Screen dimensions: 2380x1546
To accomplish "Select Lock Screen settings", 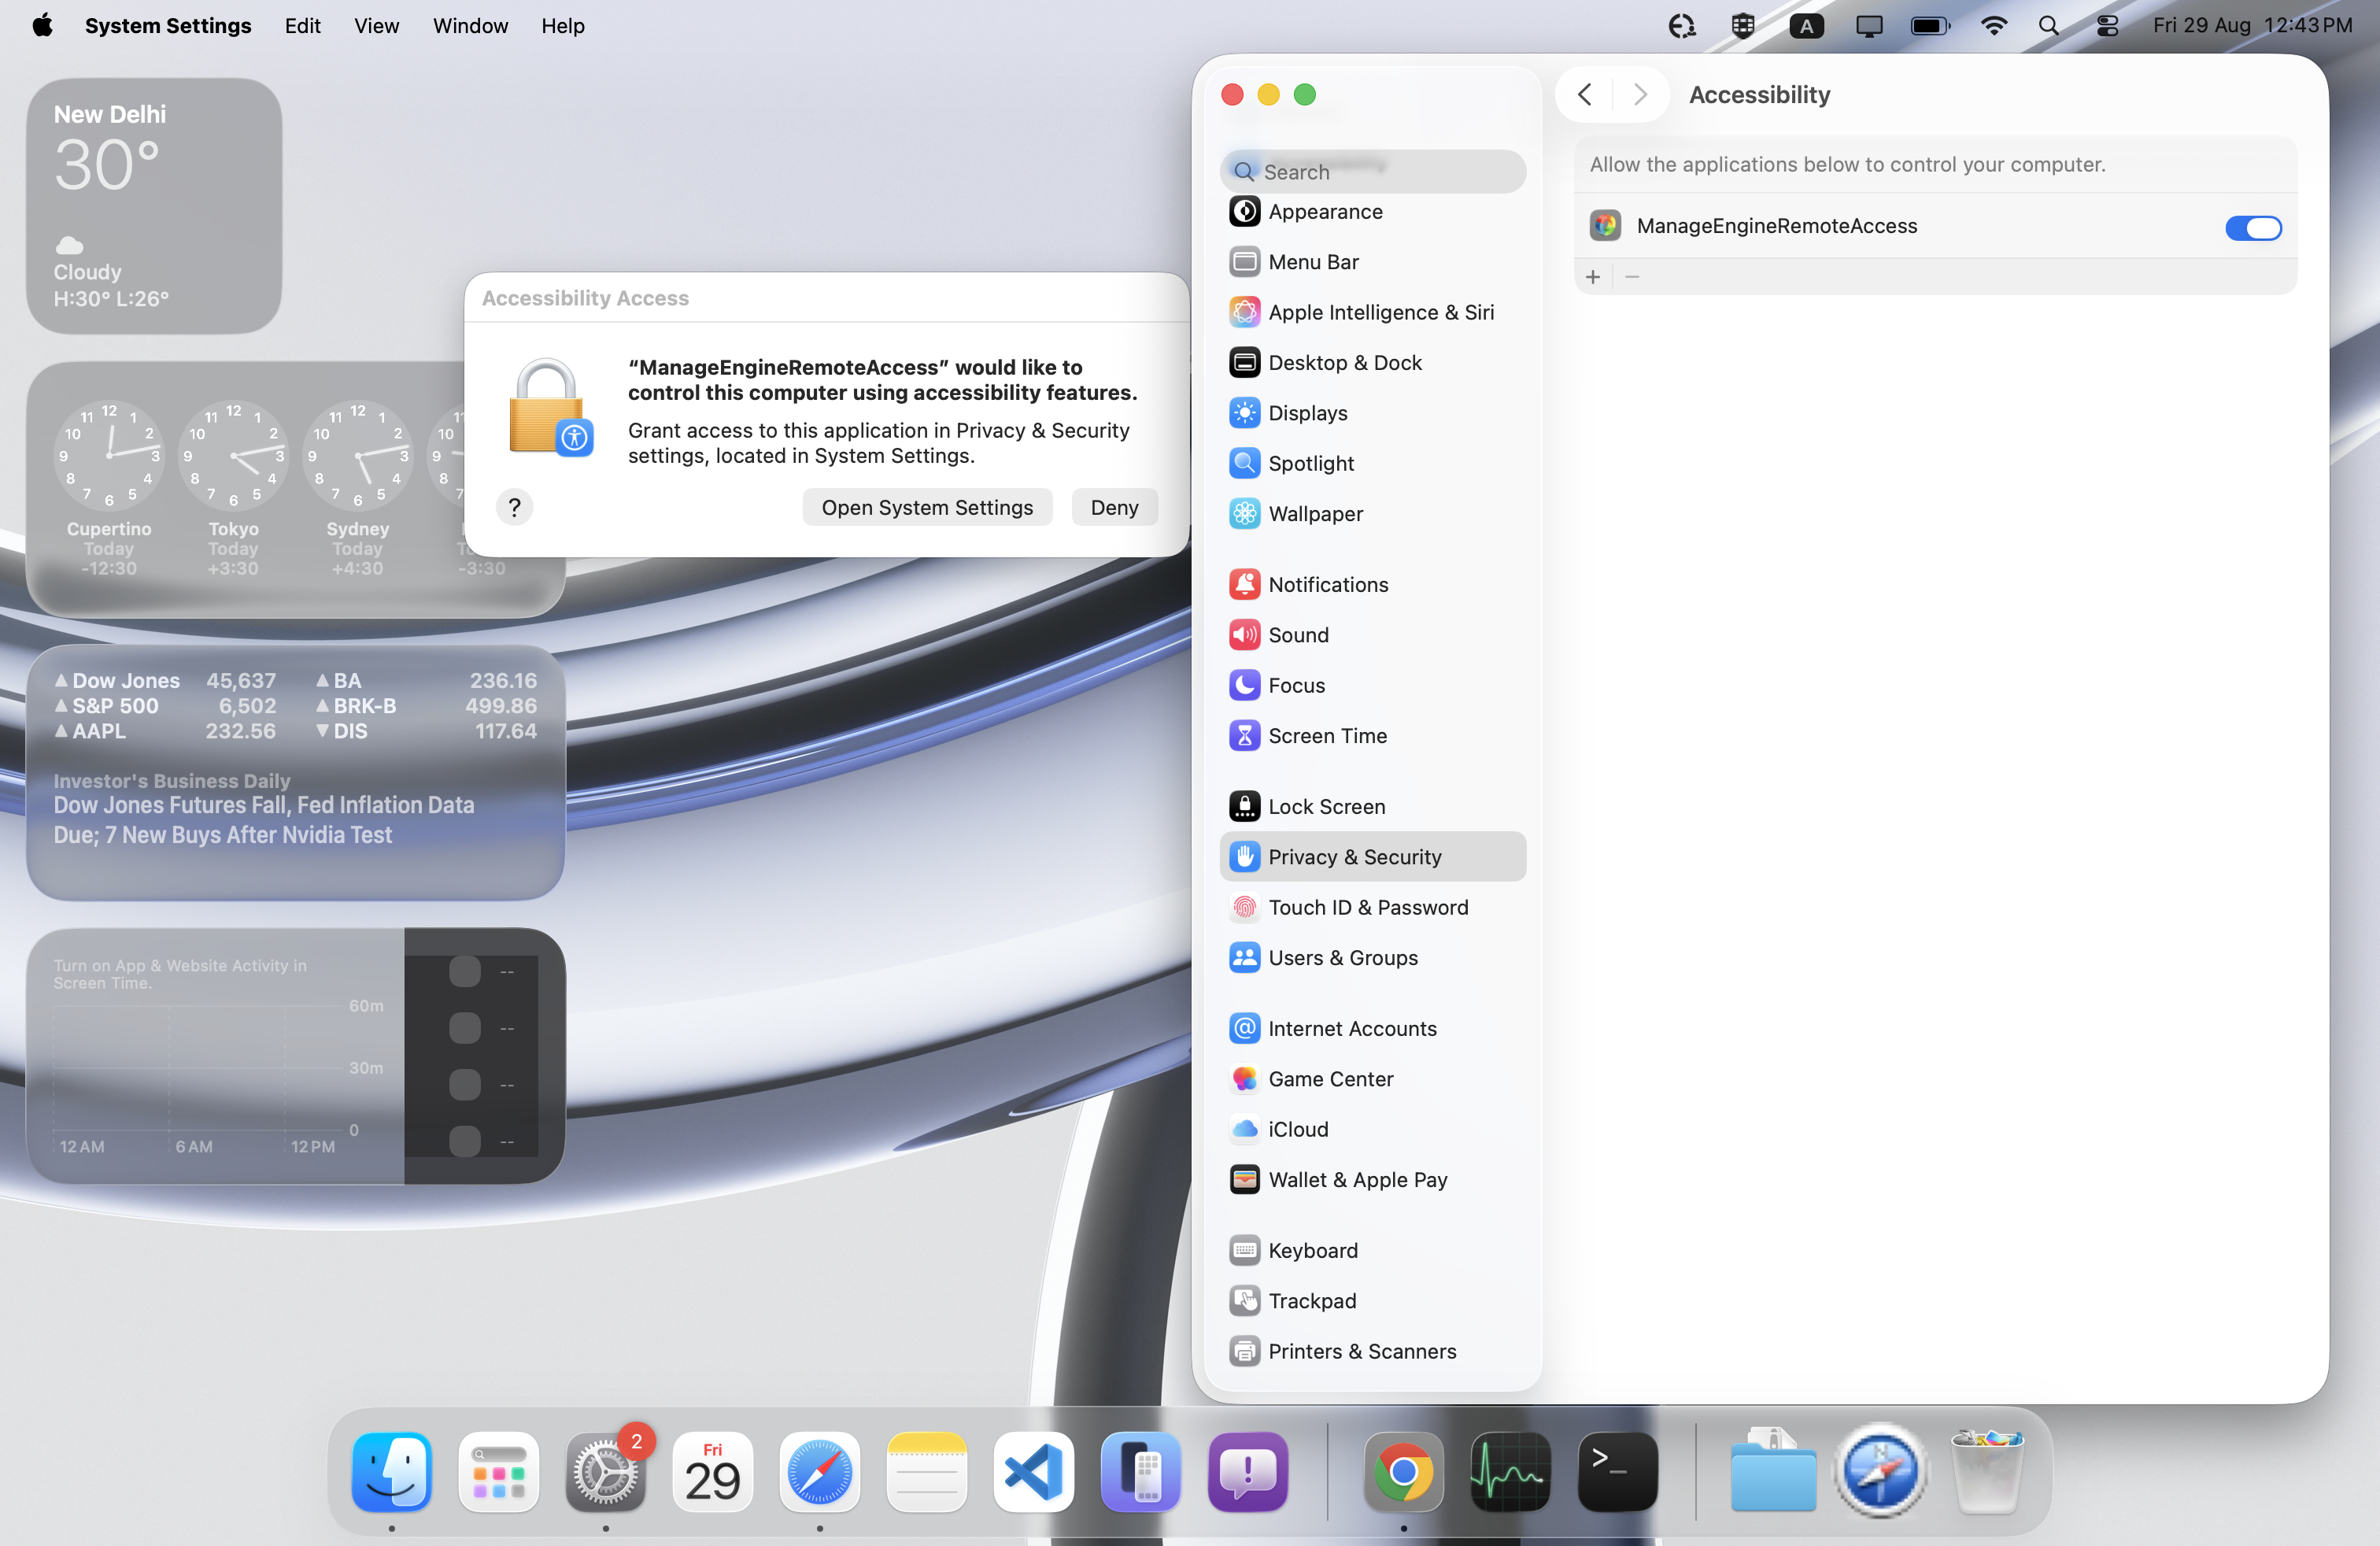I will coord(1326,806).
